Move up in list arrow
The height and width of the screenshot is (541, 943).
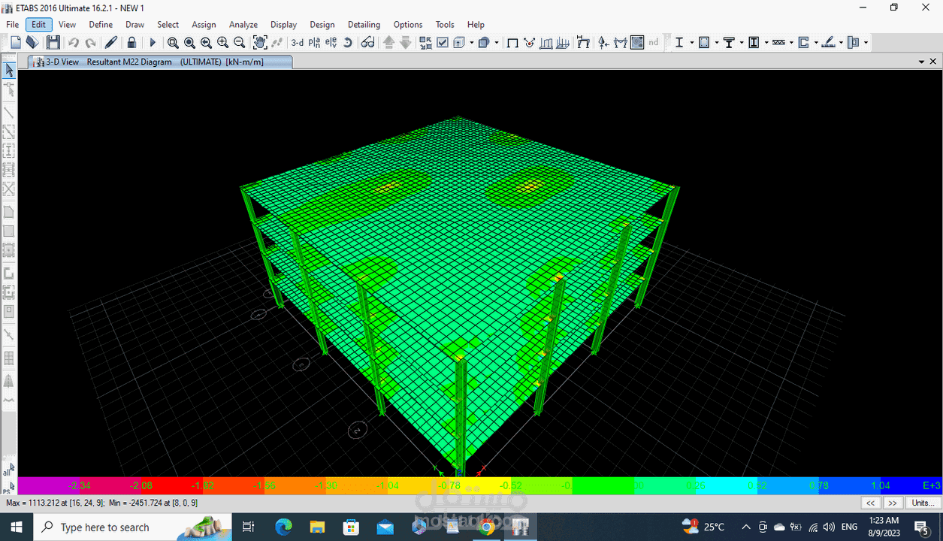(x=388, y=43)
